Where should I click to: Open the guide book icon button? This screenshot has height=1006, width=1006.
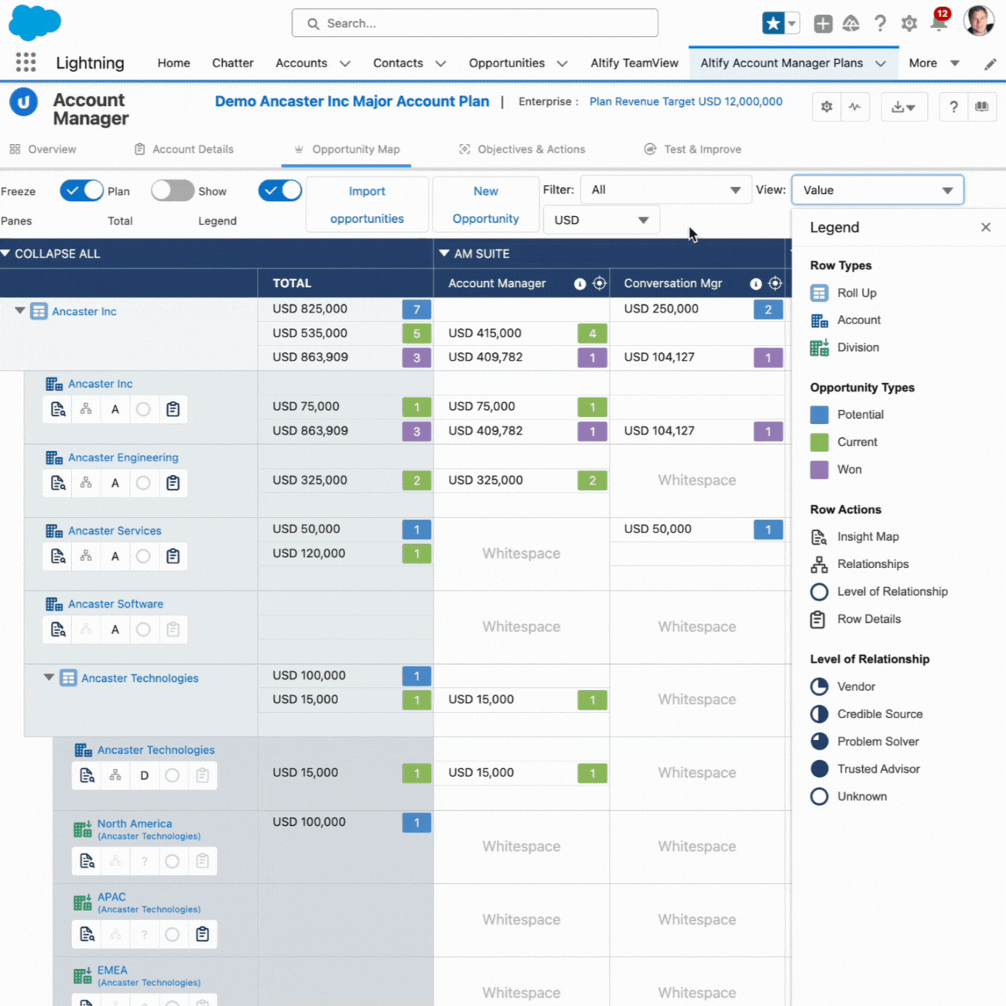tap(982, 107)
